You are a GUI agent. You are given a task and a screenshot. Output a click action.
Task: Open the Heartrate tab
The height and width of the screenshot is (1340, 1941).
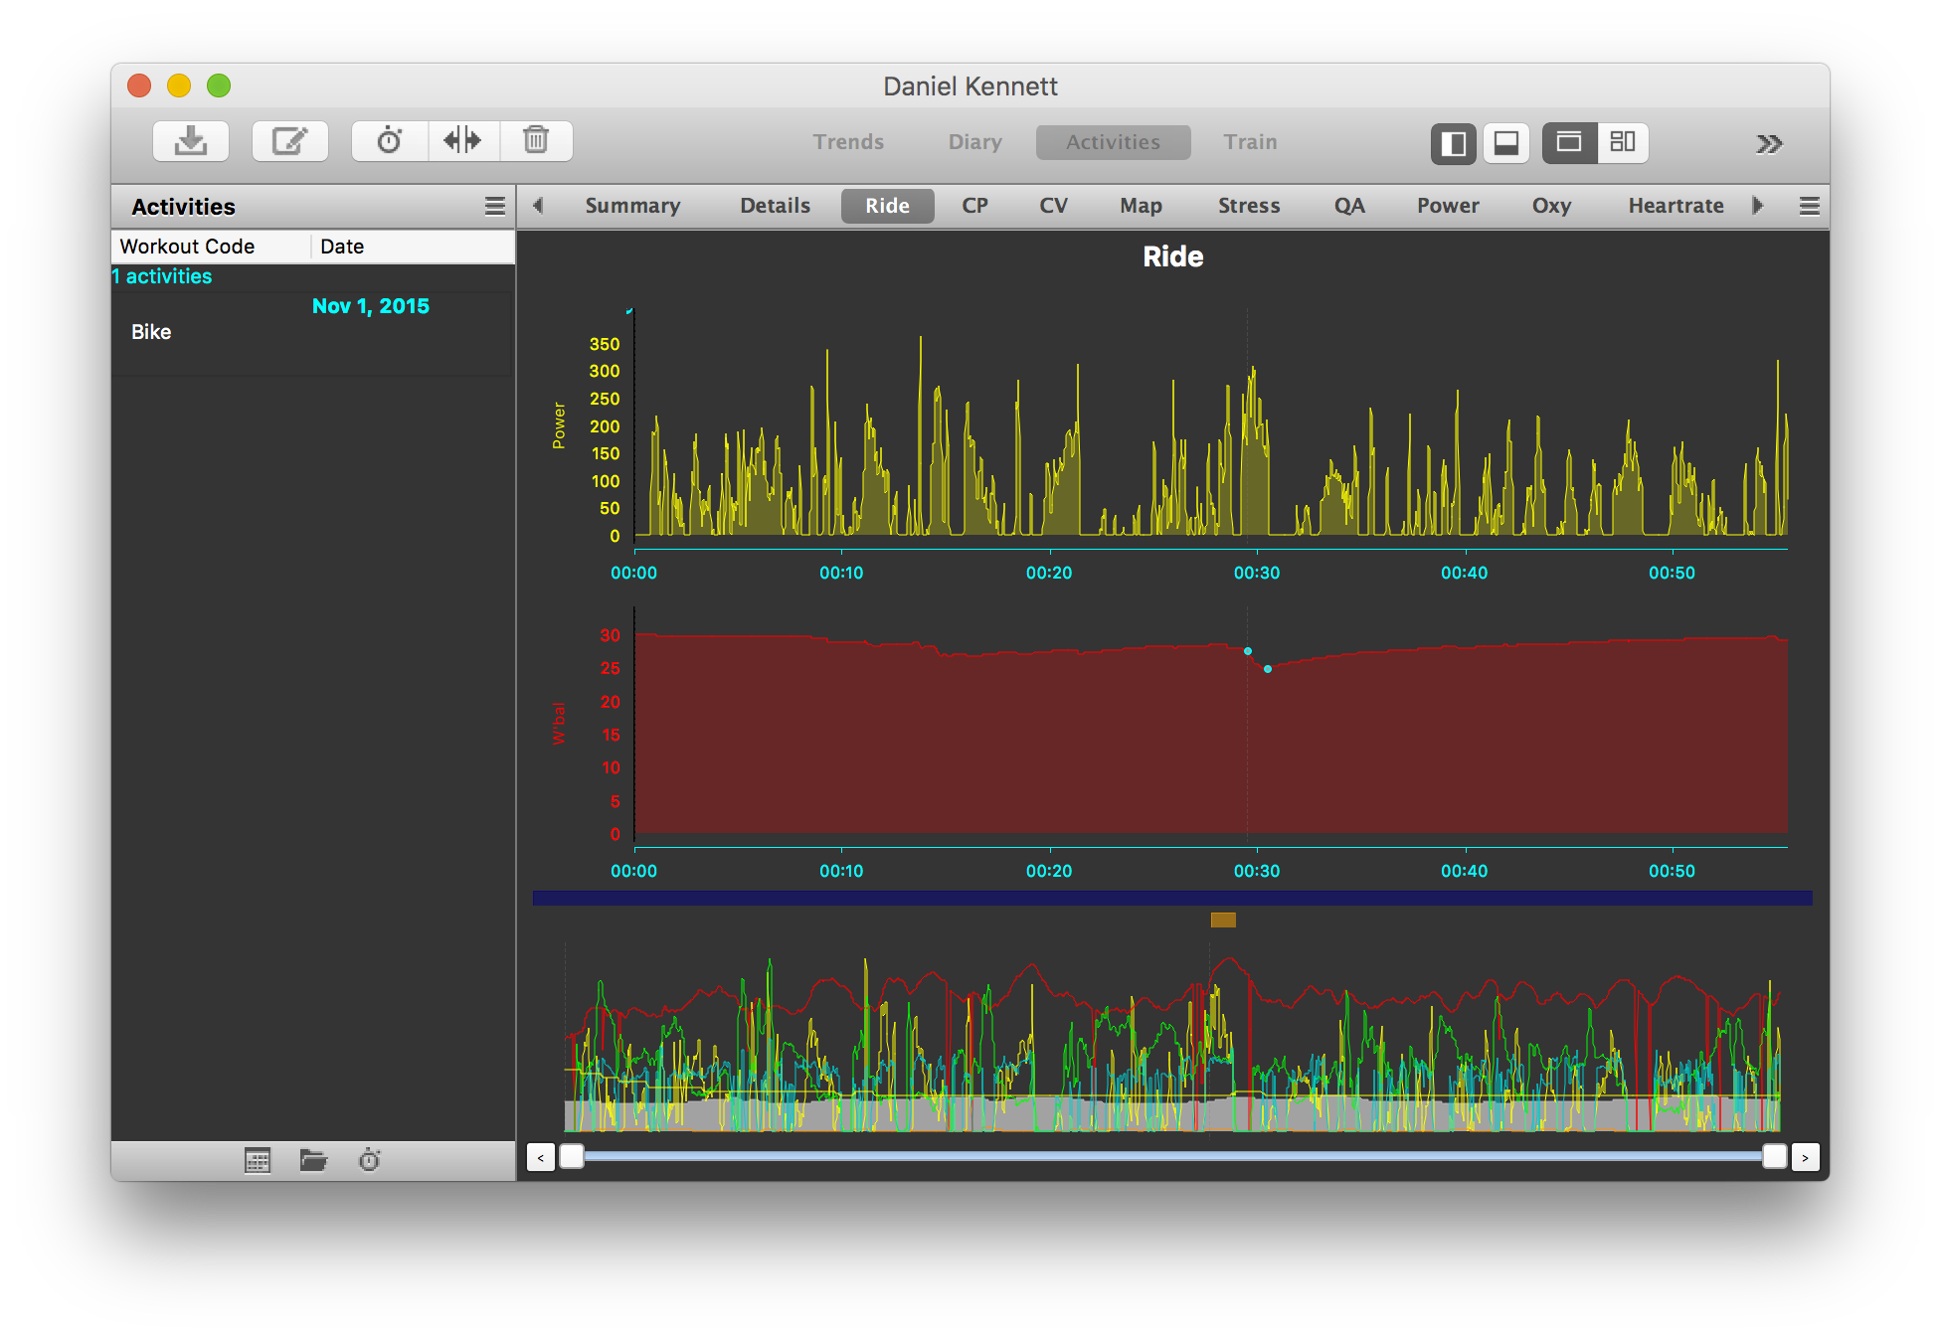1676,206
